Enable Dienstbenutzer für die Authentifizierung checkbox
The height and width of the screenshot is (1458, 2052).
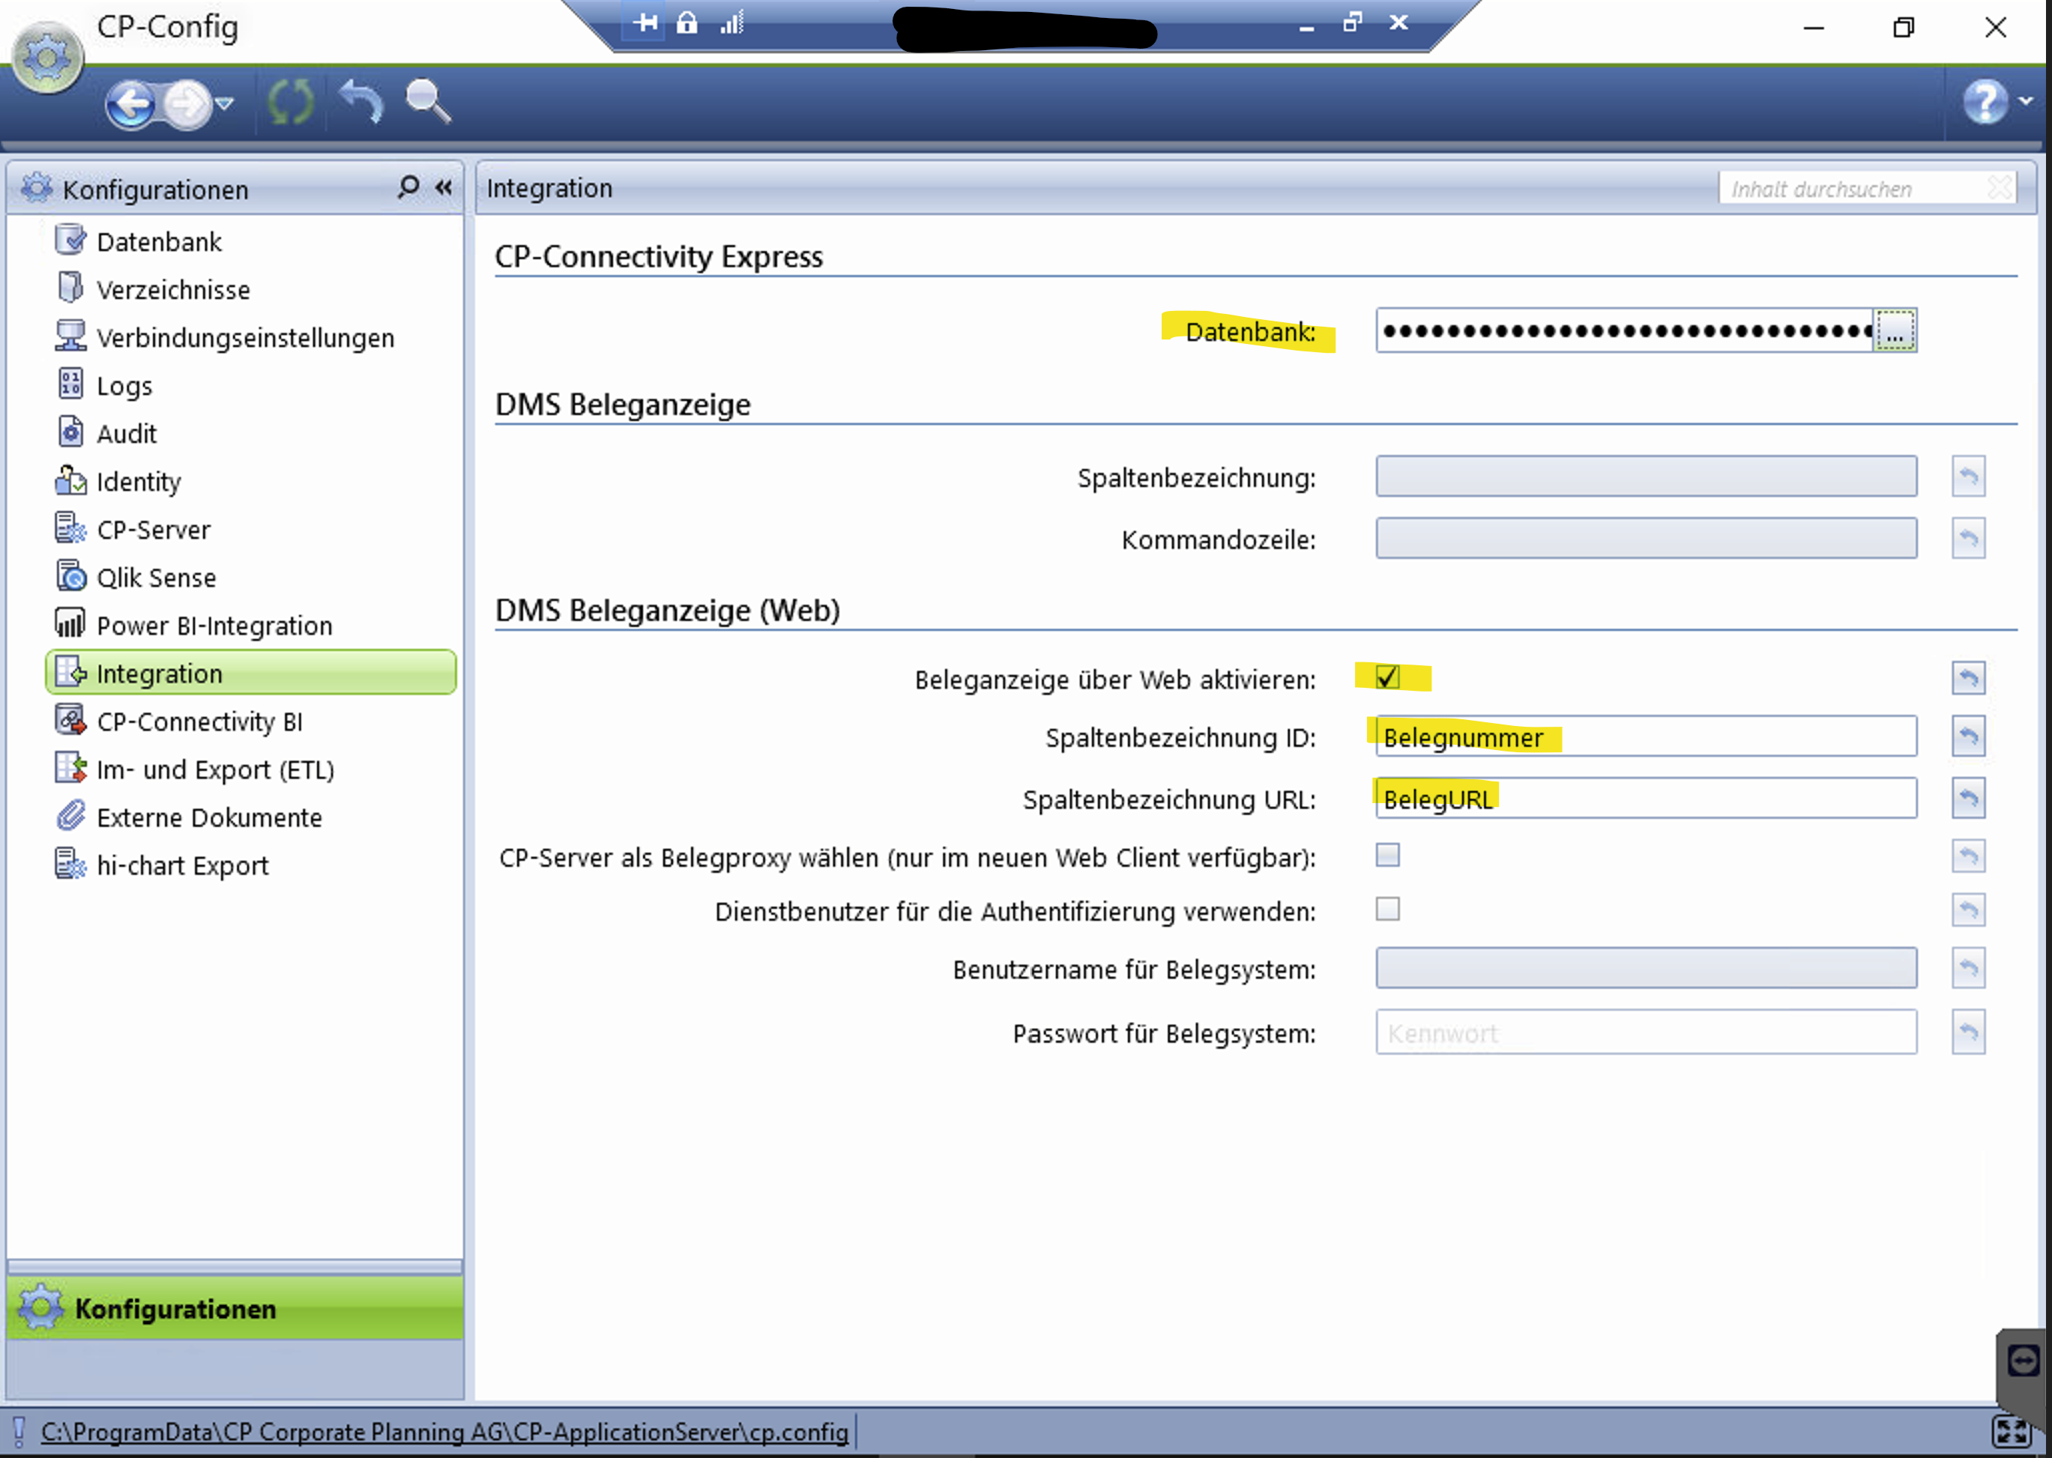pyautogui.click(x=1387, y=910)
